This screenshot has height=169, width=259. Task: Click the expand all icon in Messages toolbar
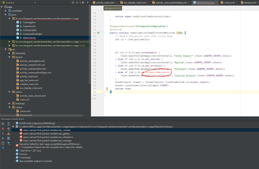8,124
